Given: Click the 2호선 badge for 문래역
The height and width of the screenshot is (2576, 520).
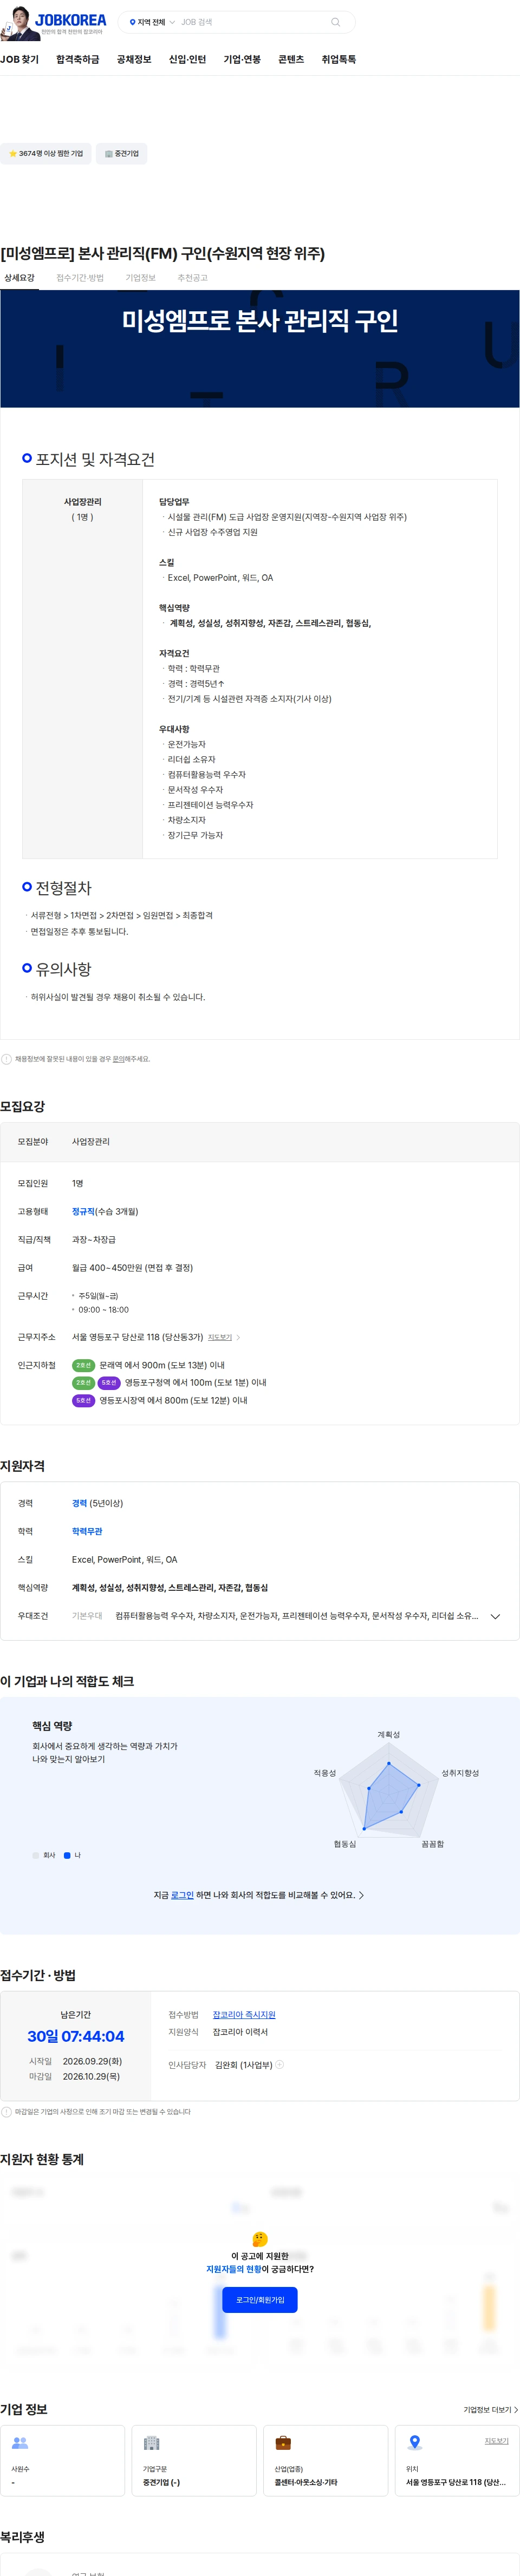Looking at the screenshot, I should [83, 1365].
